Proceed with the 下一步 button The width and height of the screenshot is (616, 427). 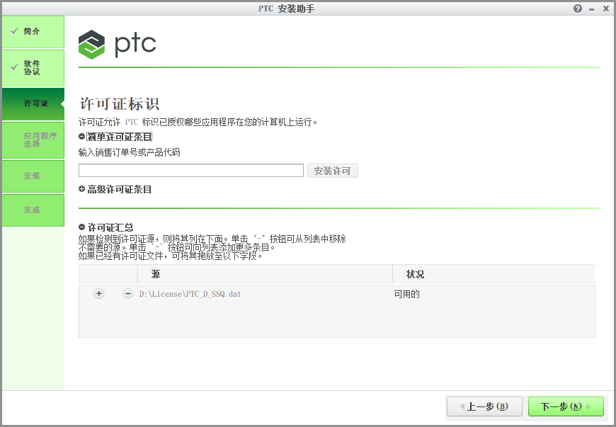[566, 406]
